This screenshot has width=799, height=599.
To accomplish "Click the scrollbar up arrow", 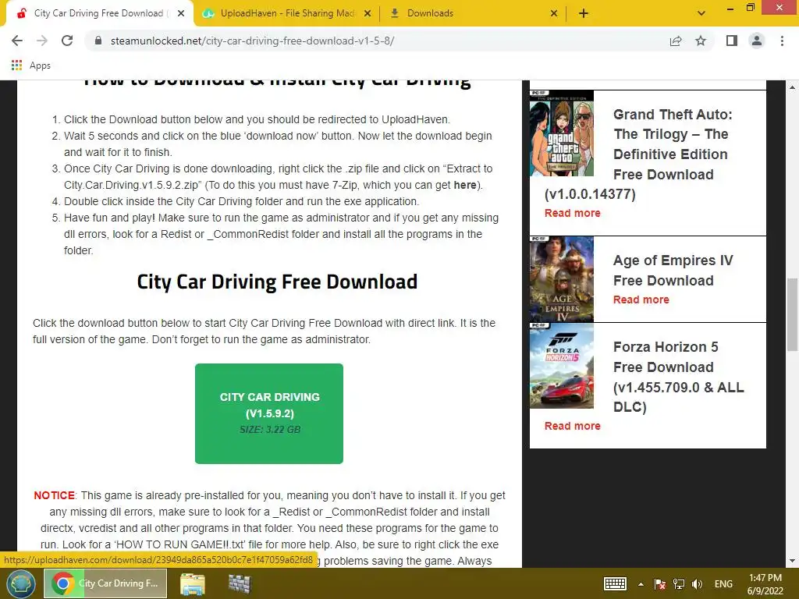I will click(792, 87).
